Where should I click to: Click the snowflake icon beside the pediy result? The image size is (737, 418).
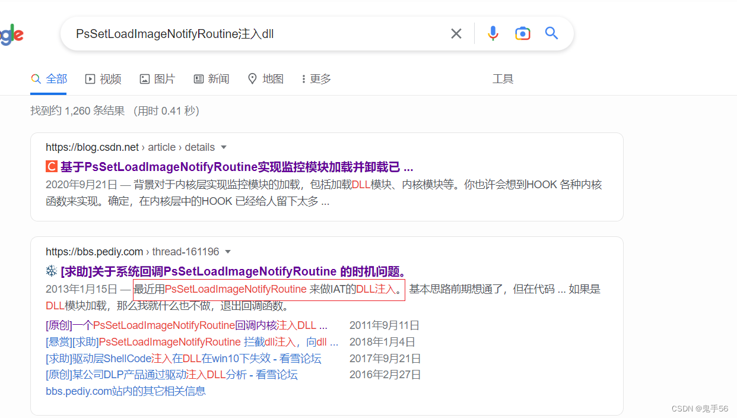(x=50, y=271)
